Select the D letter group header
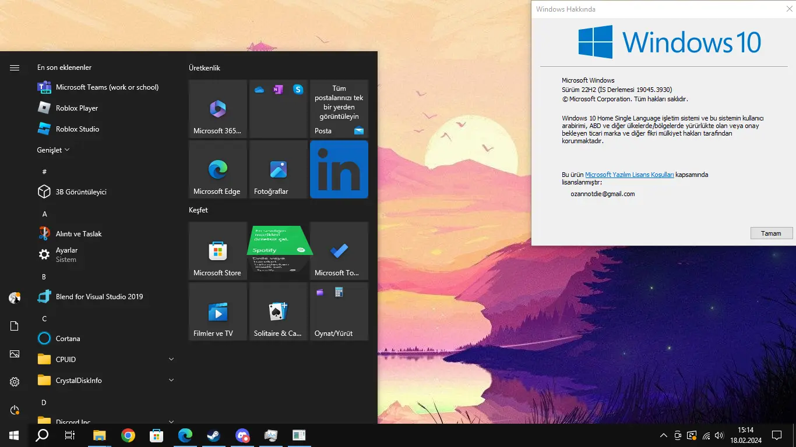Image resolution: width=796 pixels, height=447 pixels. coord(44,403)
